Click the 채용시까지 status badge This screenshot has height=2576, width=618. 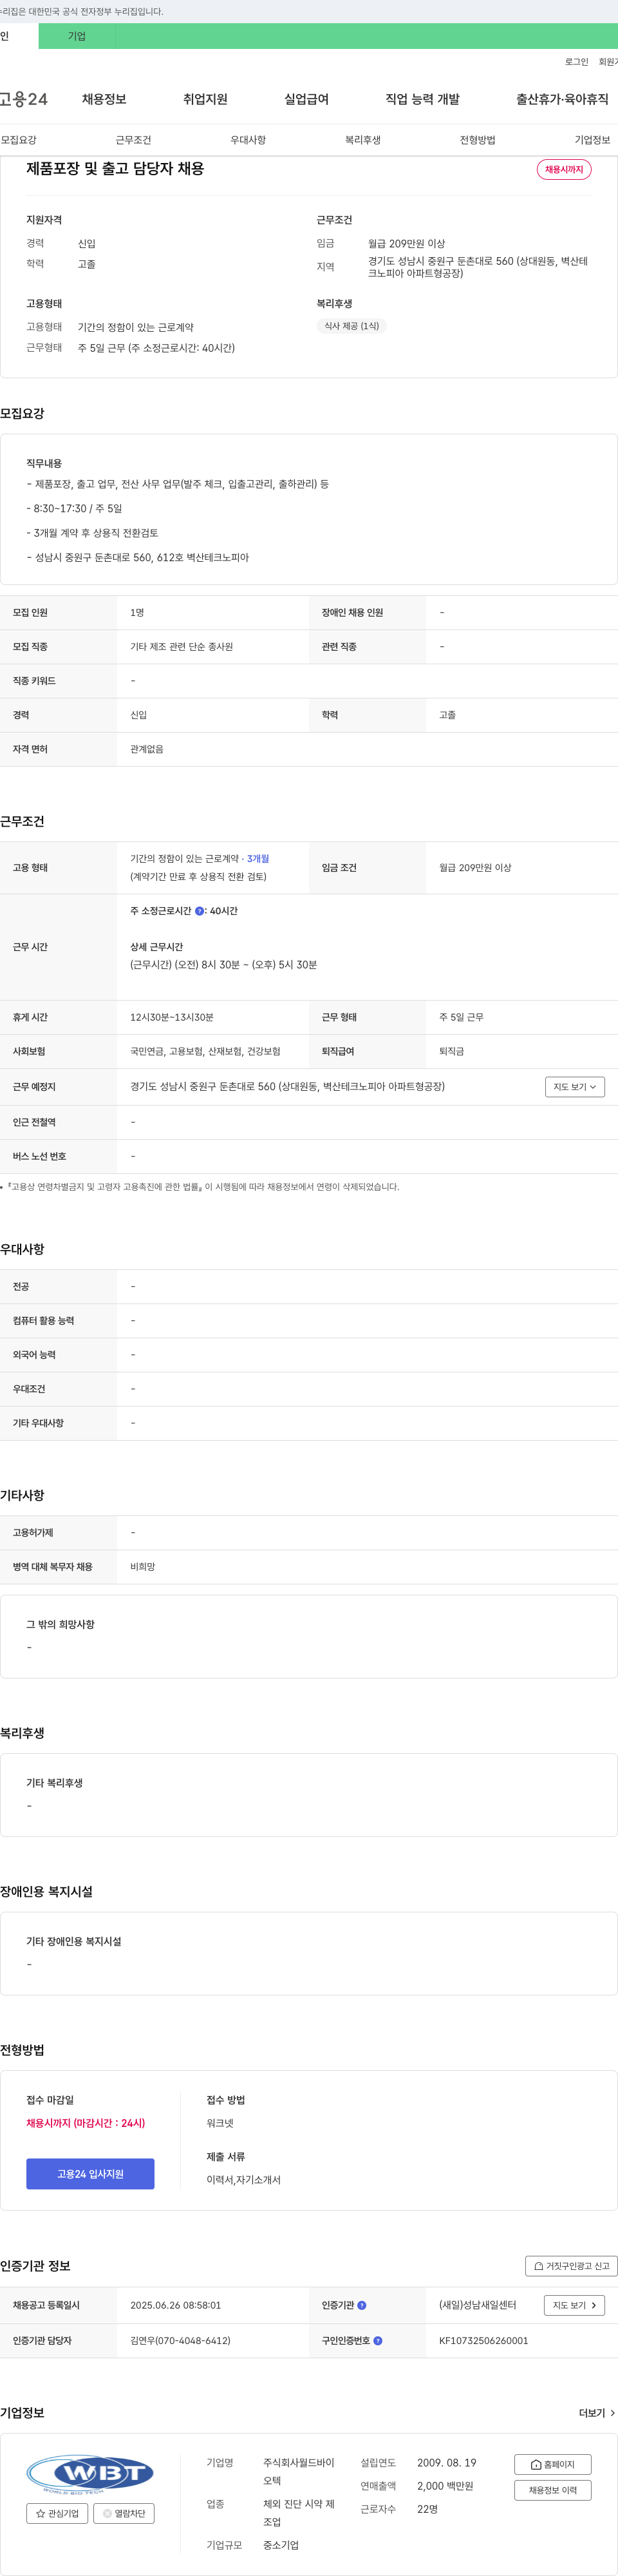pos(564,170)
